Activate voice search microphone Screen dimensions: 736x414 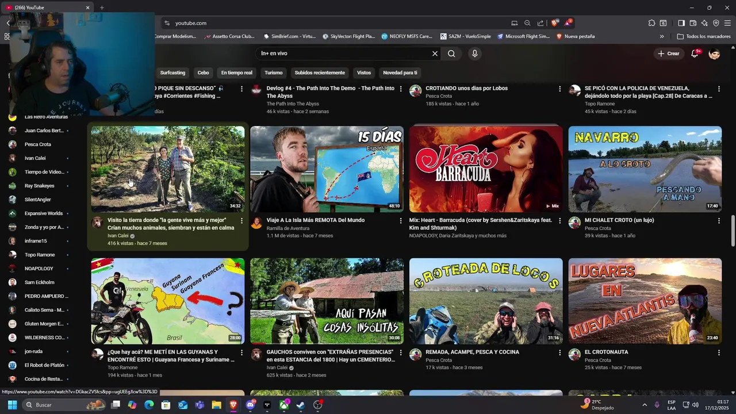[474, 53]
